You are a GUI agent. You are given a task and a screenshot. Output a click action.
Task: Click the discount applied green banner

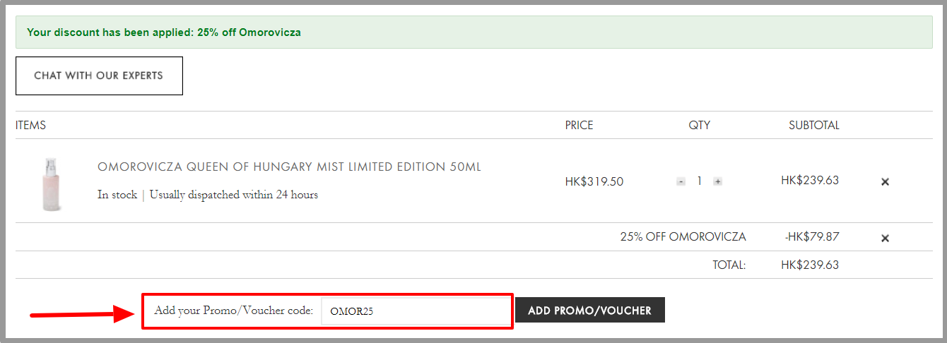tap(474, 32)
